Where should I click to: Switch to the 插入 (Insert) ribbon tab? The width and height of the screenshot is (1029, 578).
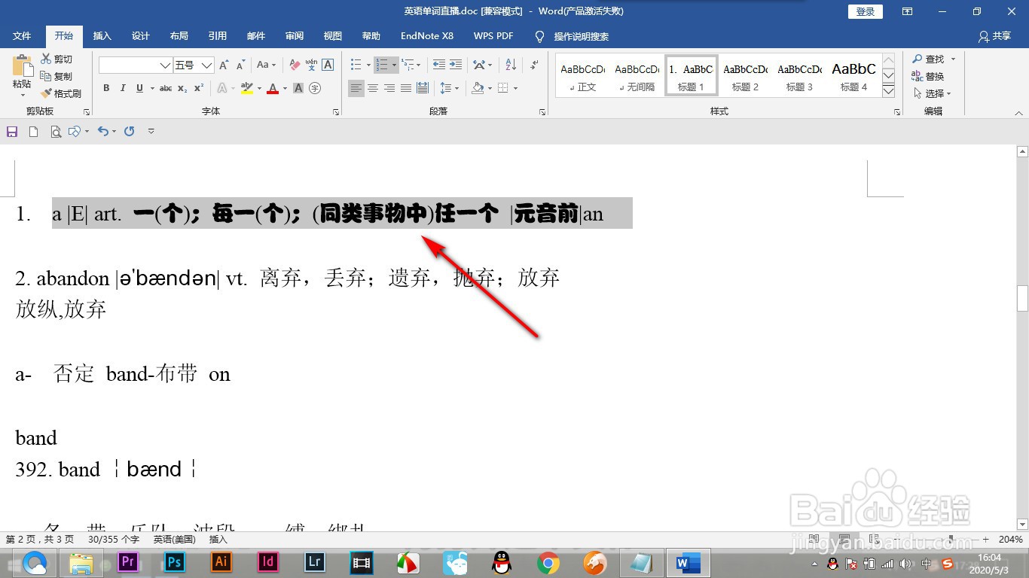[102, 35]
